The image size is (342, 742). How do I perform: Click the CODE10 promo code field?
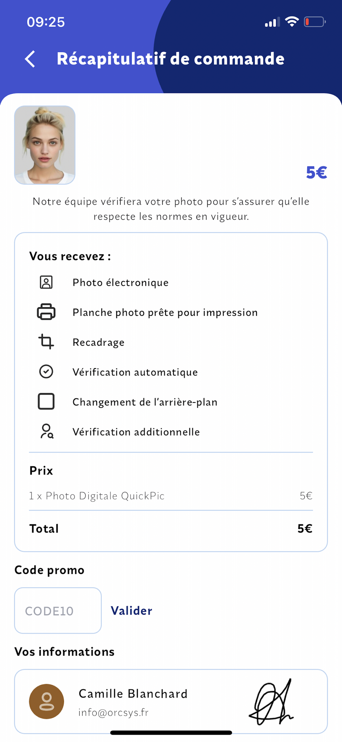tap(58, 611)
